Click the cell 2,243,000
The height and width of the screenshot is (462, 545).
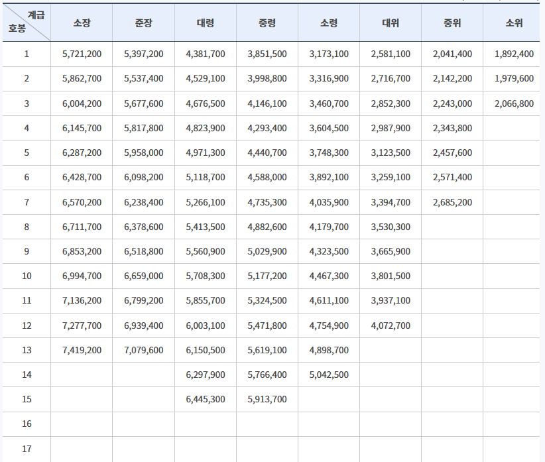point(452,103)
